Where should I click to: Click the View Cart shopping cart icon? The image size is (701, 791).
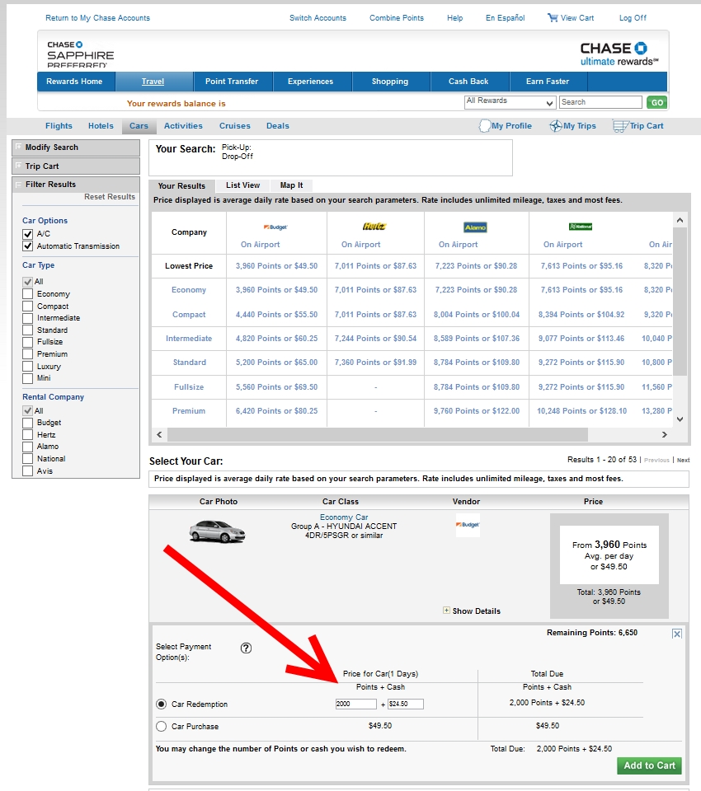pyautogui.click(x=553, y=18)
